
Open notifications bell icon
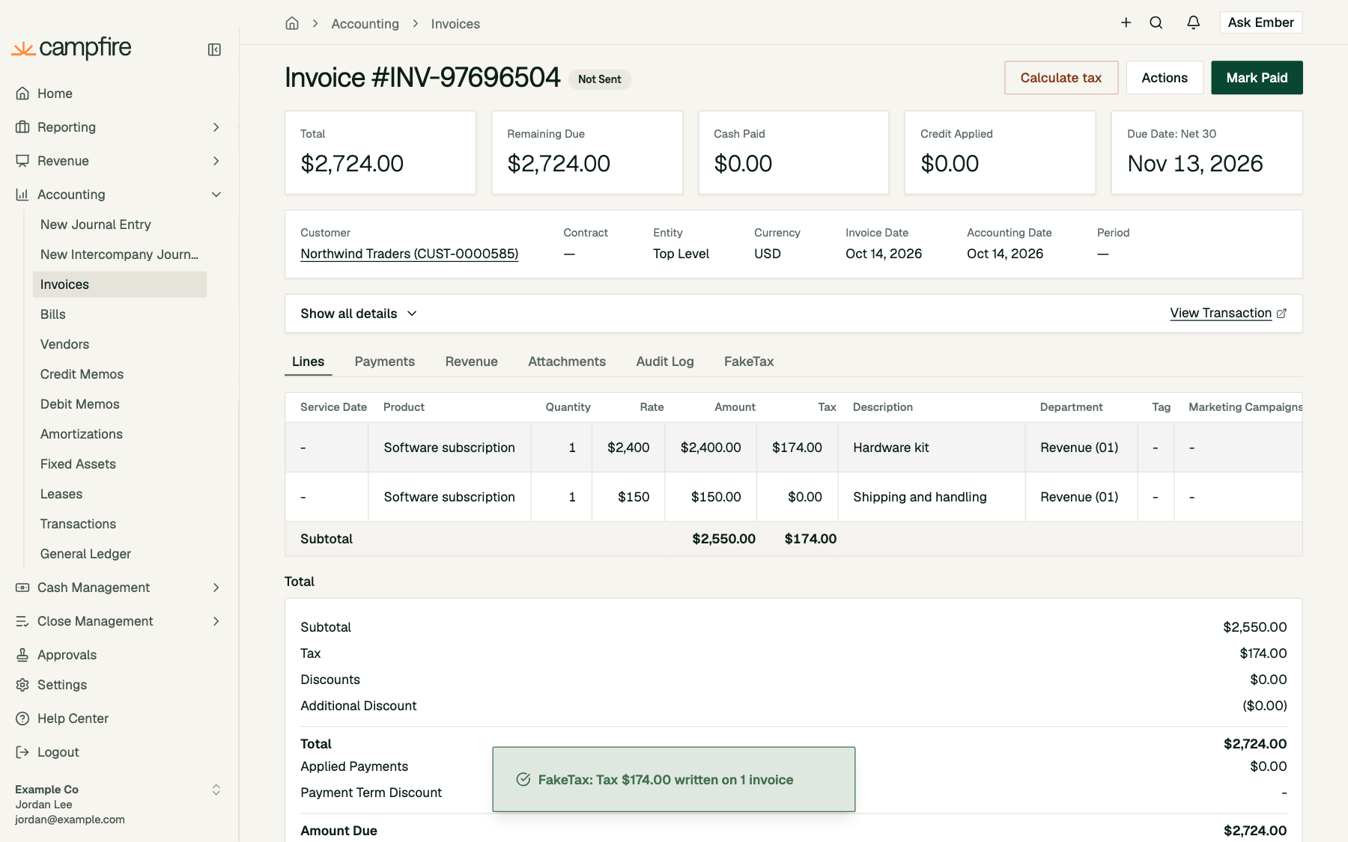pyautogui.click(x=1194, y=22)
